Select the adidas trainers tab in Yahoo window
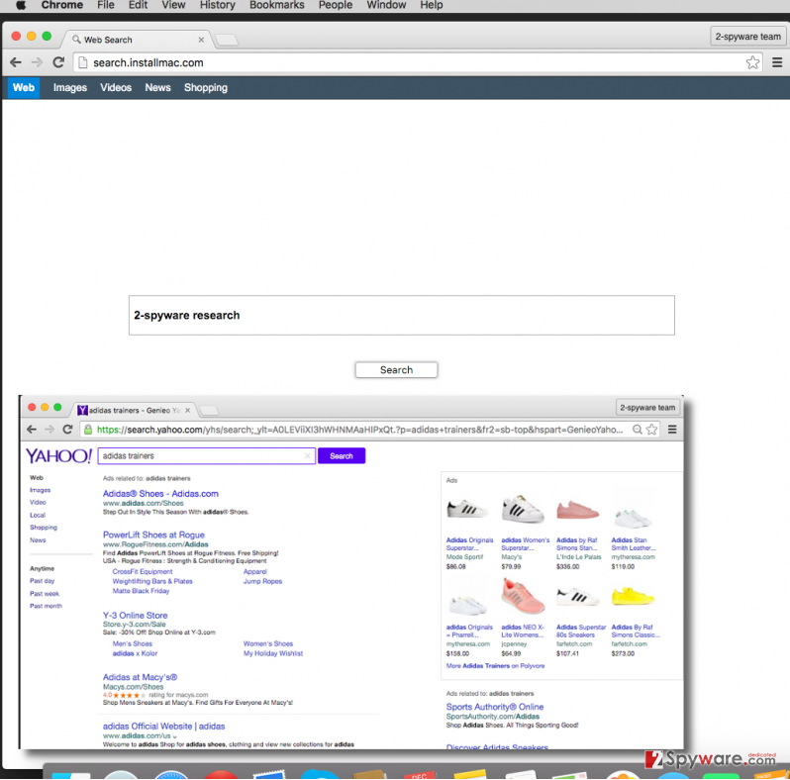790x780 pixels. click(x=134, y=410)
